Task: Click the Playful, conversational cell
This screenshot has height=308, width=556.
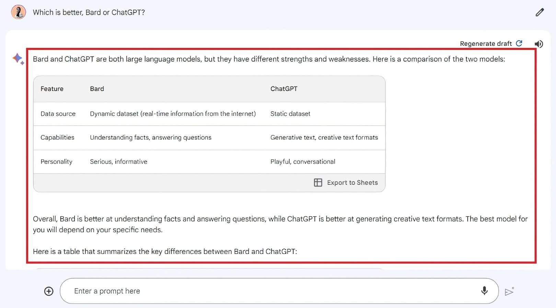Action: point(303,162)
